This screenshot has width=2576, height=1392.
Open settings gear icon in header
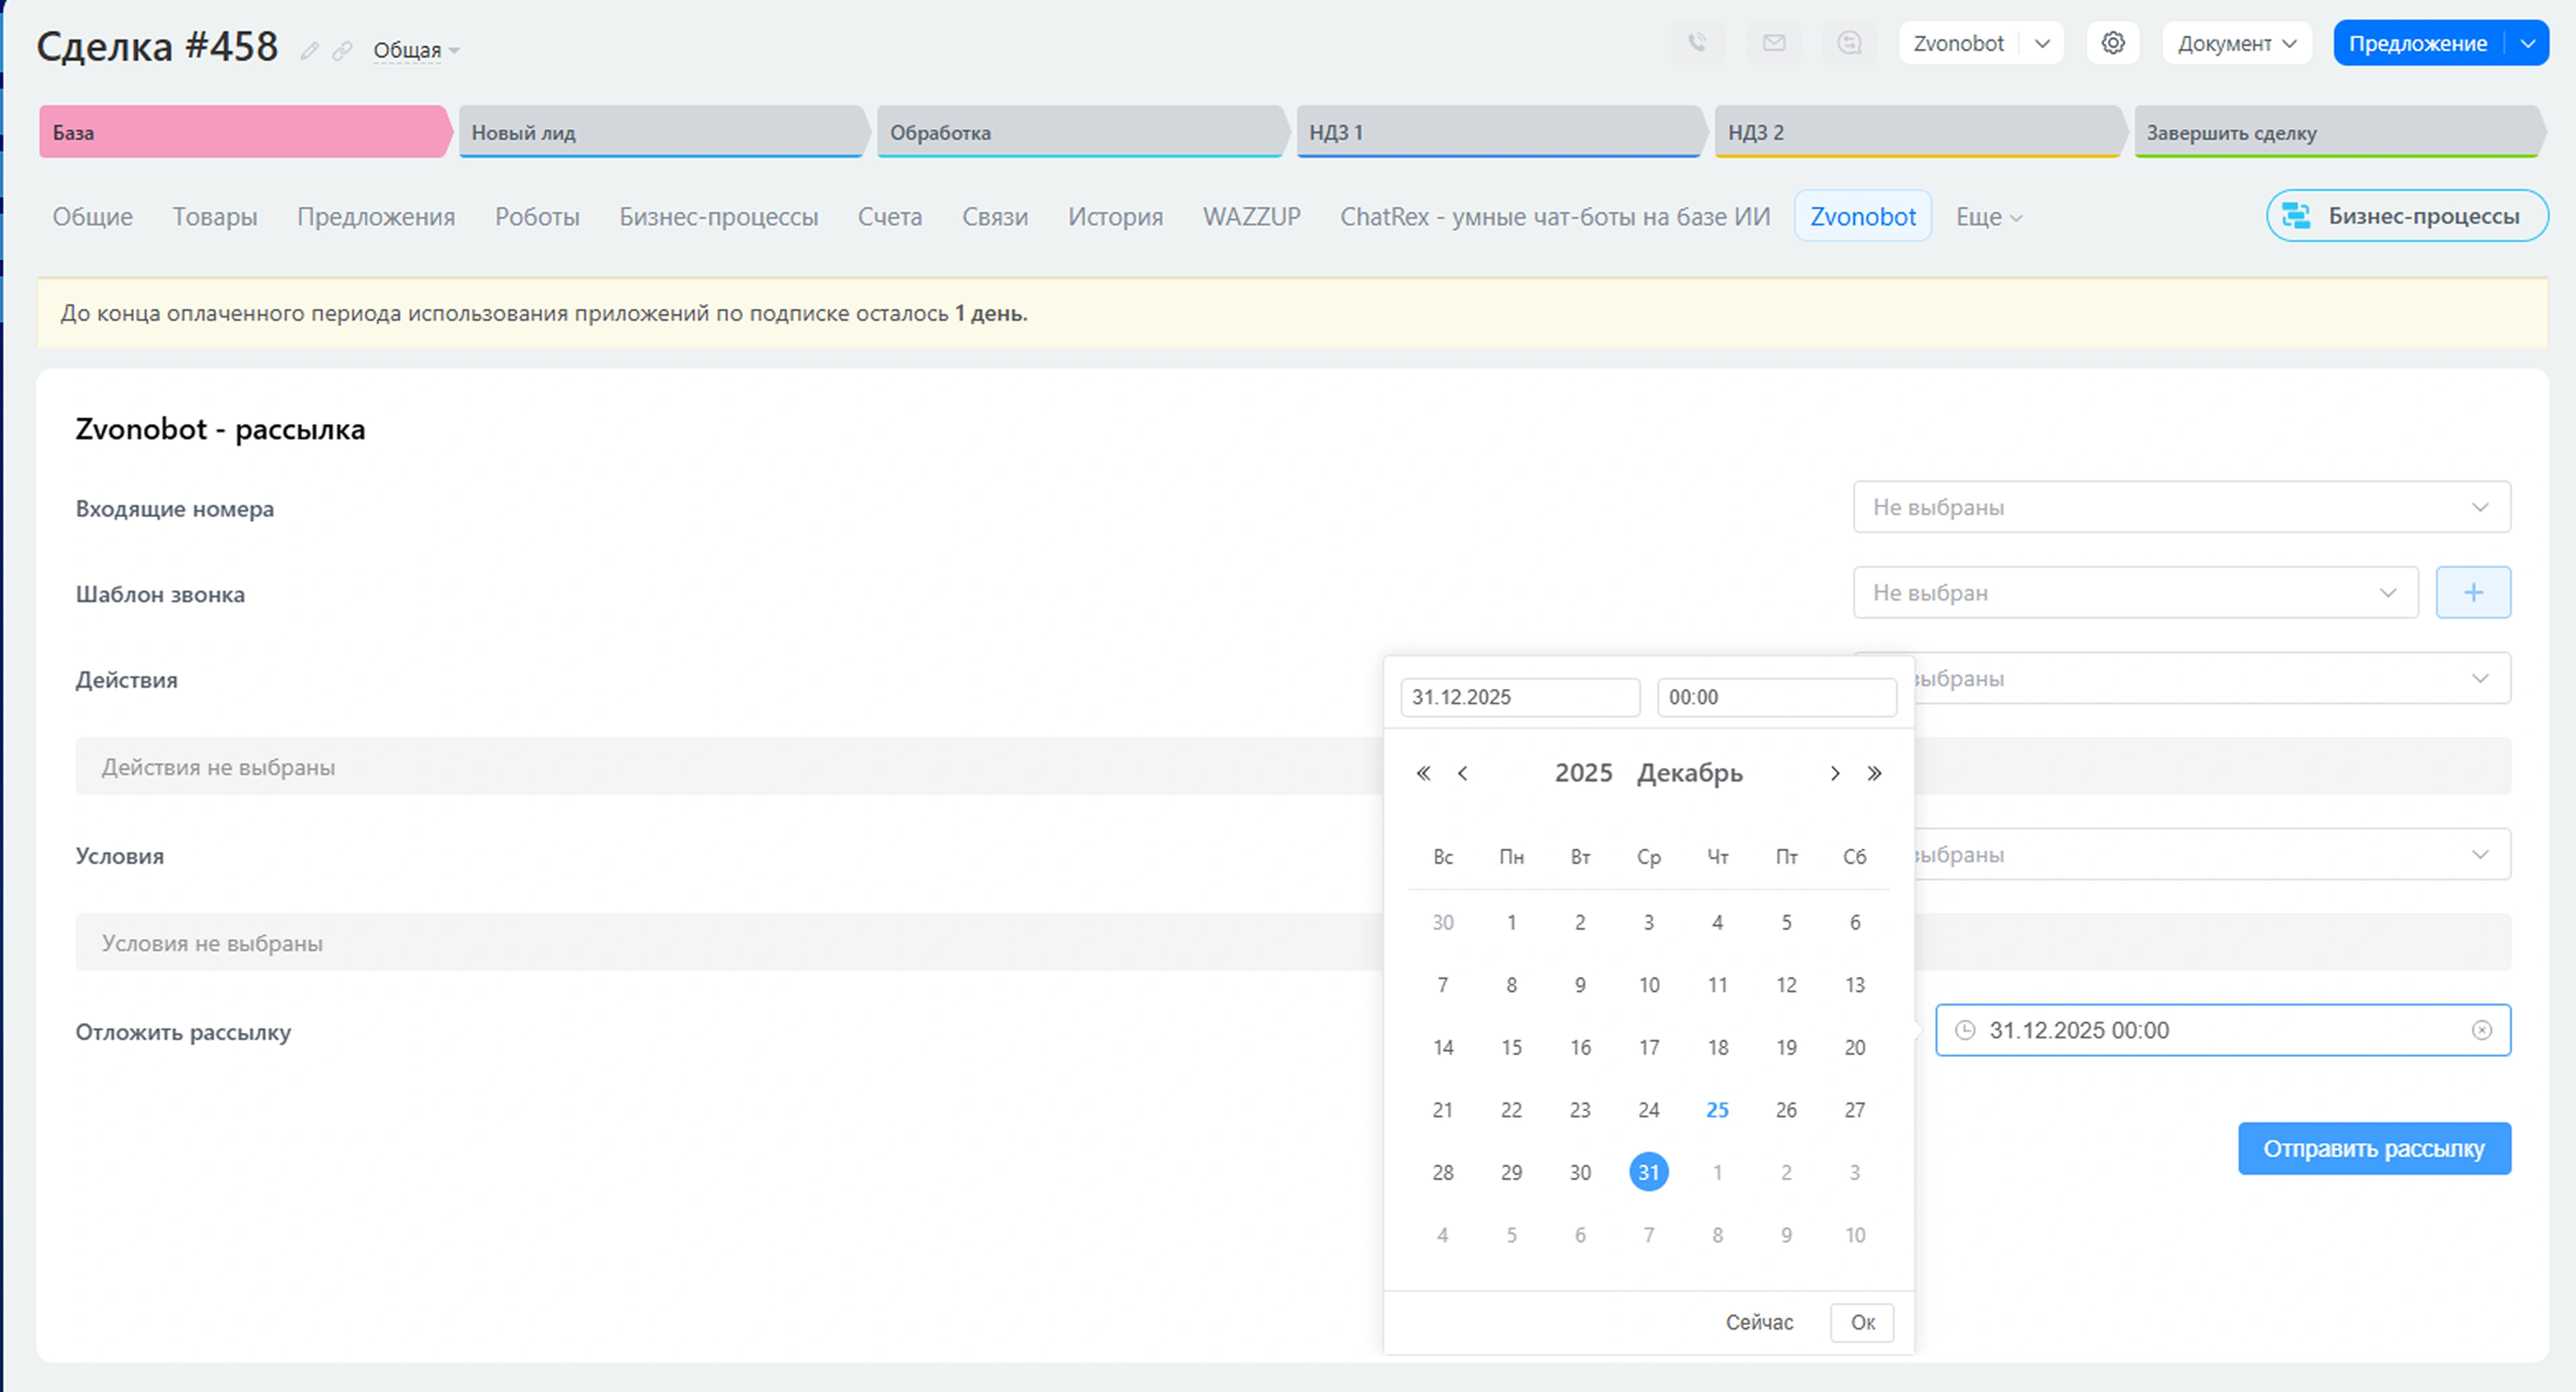(2113, 43)
